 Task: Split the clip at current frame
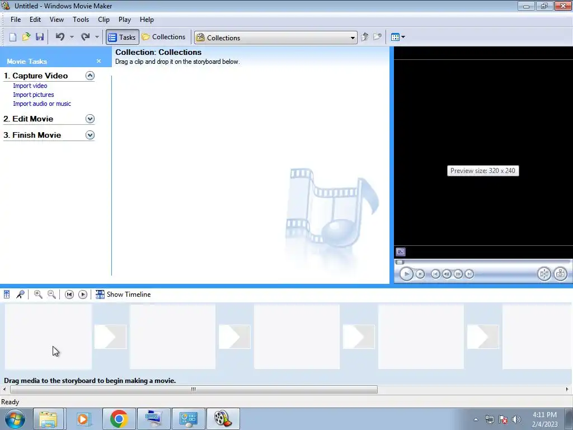click(x=544, y=274)
